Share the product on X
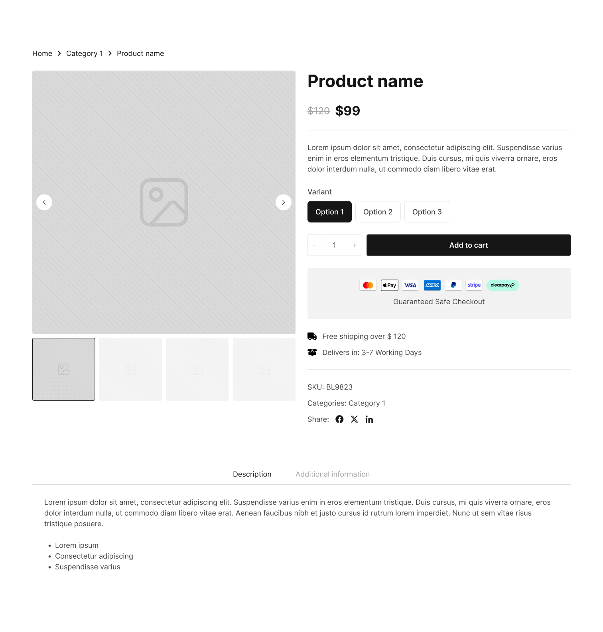Image resolution: width=603 pixels, height=632 pixels. [354, 419]
